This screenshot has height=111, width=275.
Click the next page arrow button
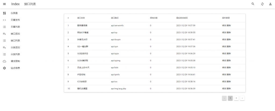pyautogui.click(x=242, y=98)
